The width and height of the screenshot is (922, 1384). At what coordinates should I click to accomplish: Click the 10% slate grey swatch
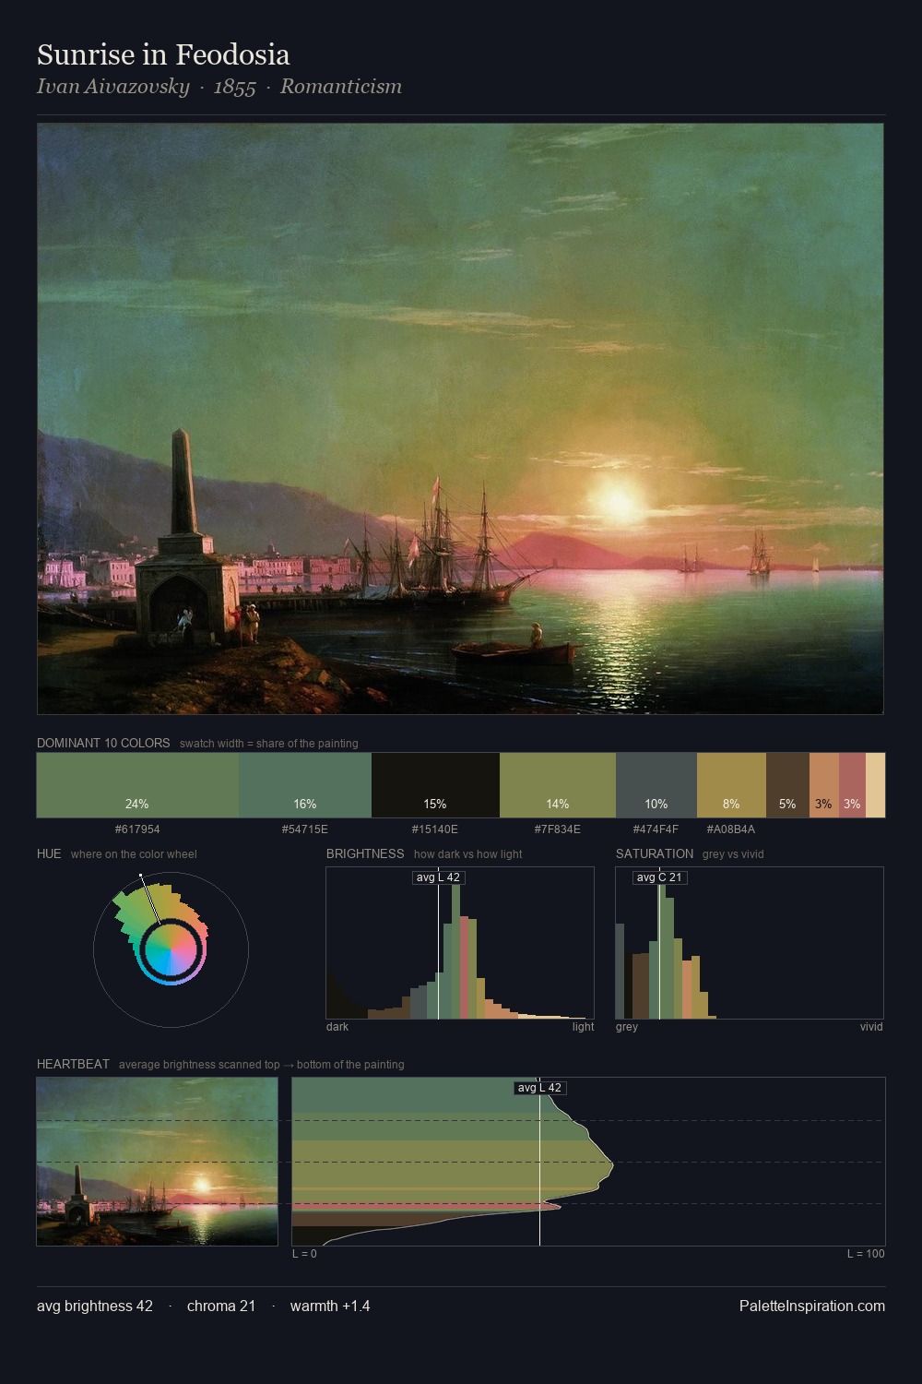[656, 785]
